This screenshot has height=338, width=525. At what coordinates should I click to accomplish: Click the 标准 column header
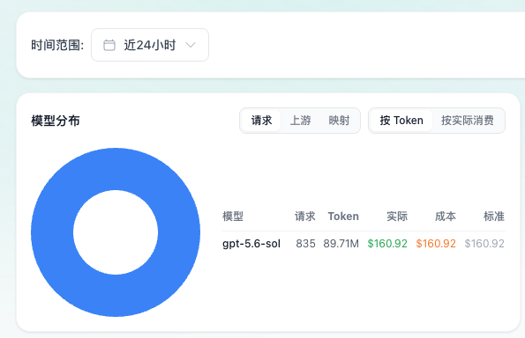[x=494, y=217]
